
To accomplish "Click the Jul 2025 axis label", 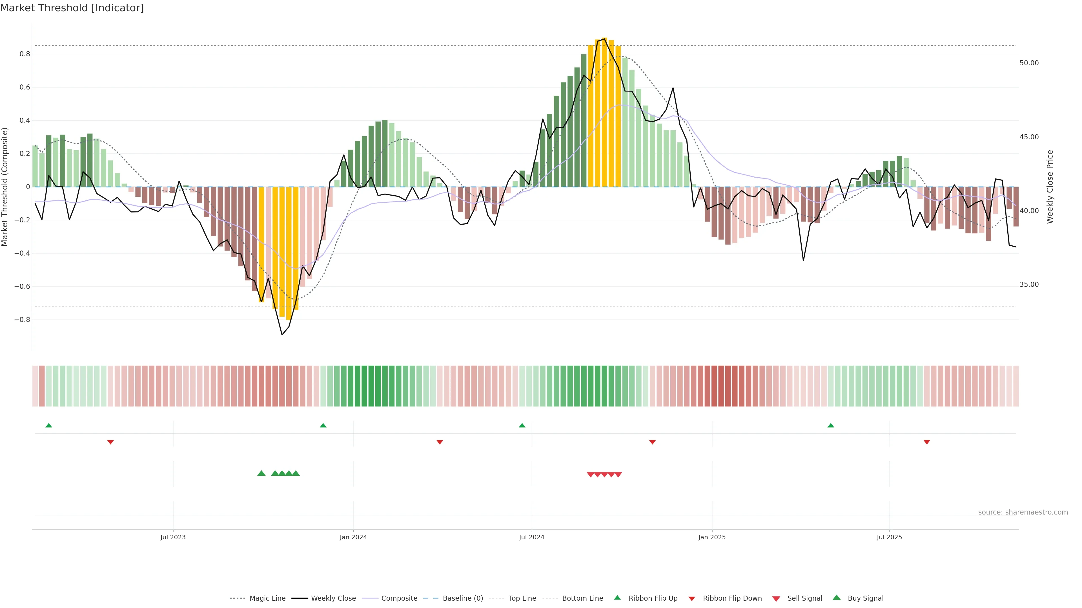I will [889, 537].
